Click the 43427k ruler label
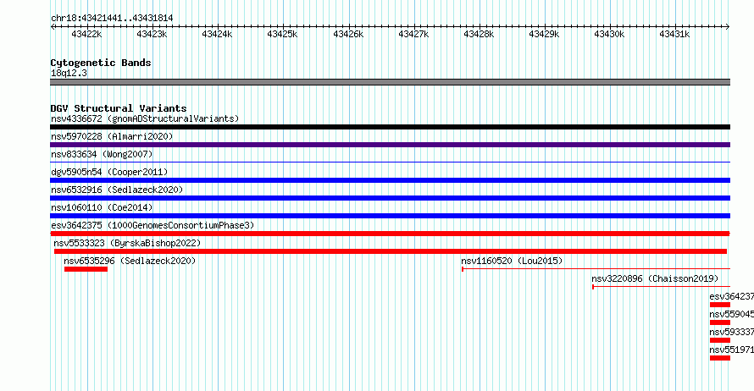This screenshot has height=391, width=754. click(413, 34)
